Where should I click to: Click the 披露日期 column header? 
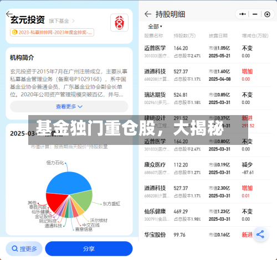coord(218,36)
